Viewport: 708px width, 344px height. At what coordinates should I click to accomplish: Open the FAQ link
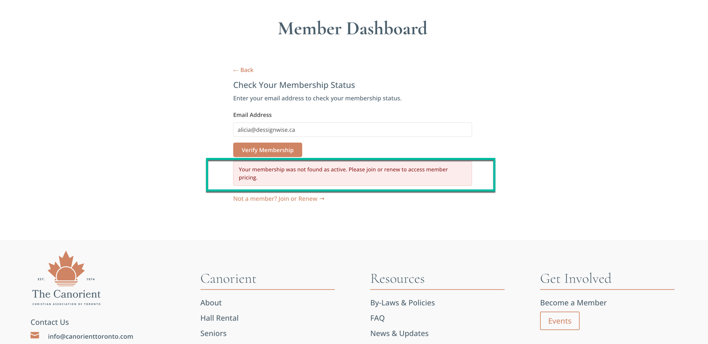377,318
